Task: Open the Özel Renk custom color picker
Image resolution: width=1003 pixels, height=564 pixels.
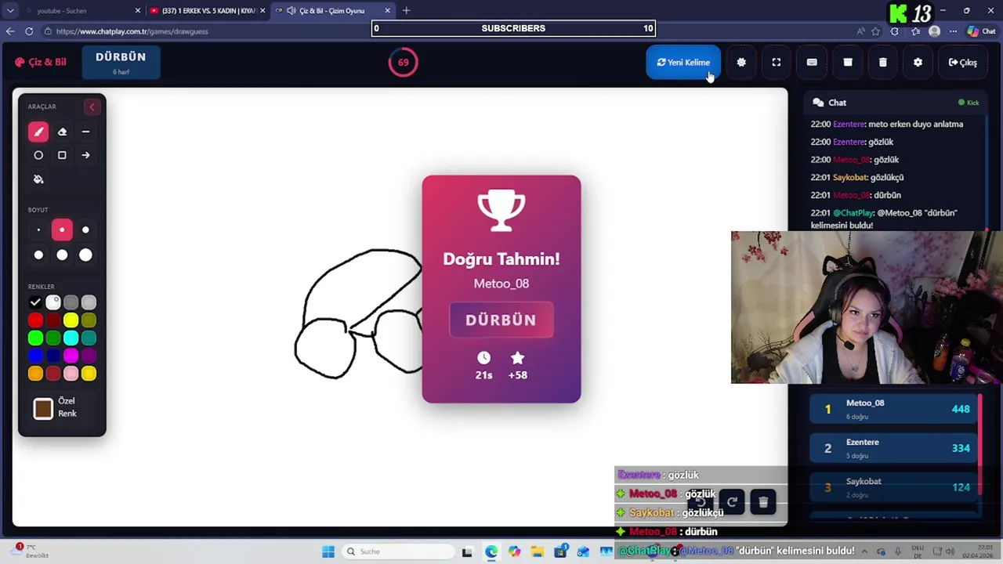Action: click(43, 408)
